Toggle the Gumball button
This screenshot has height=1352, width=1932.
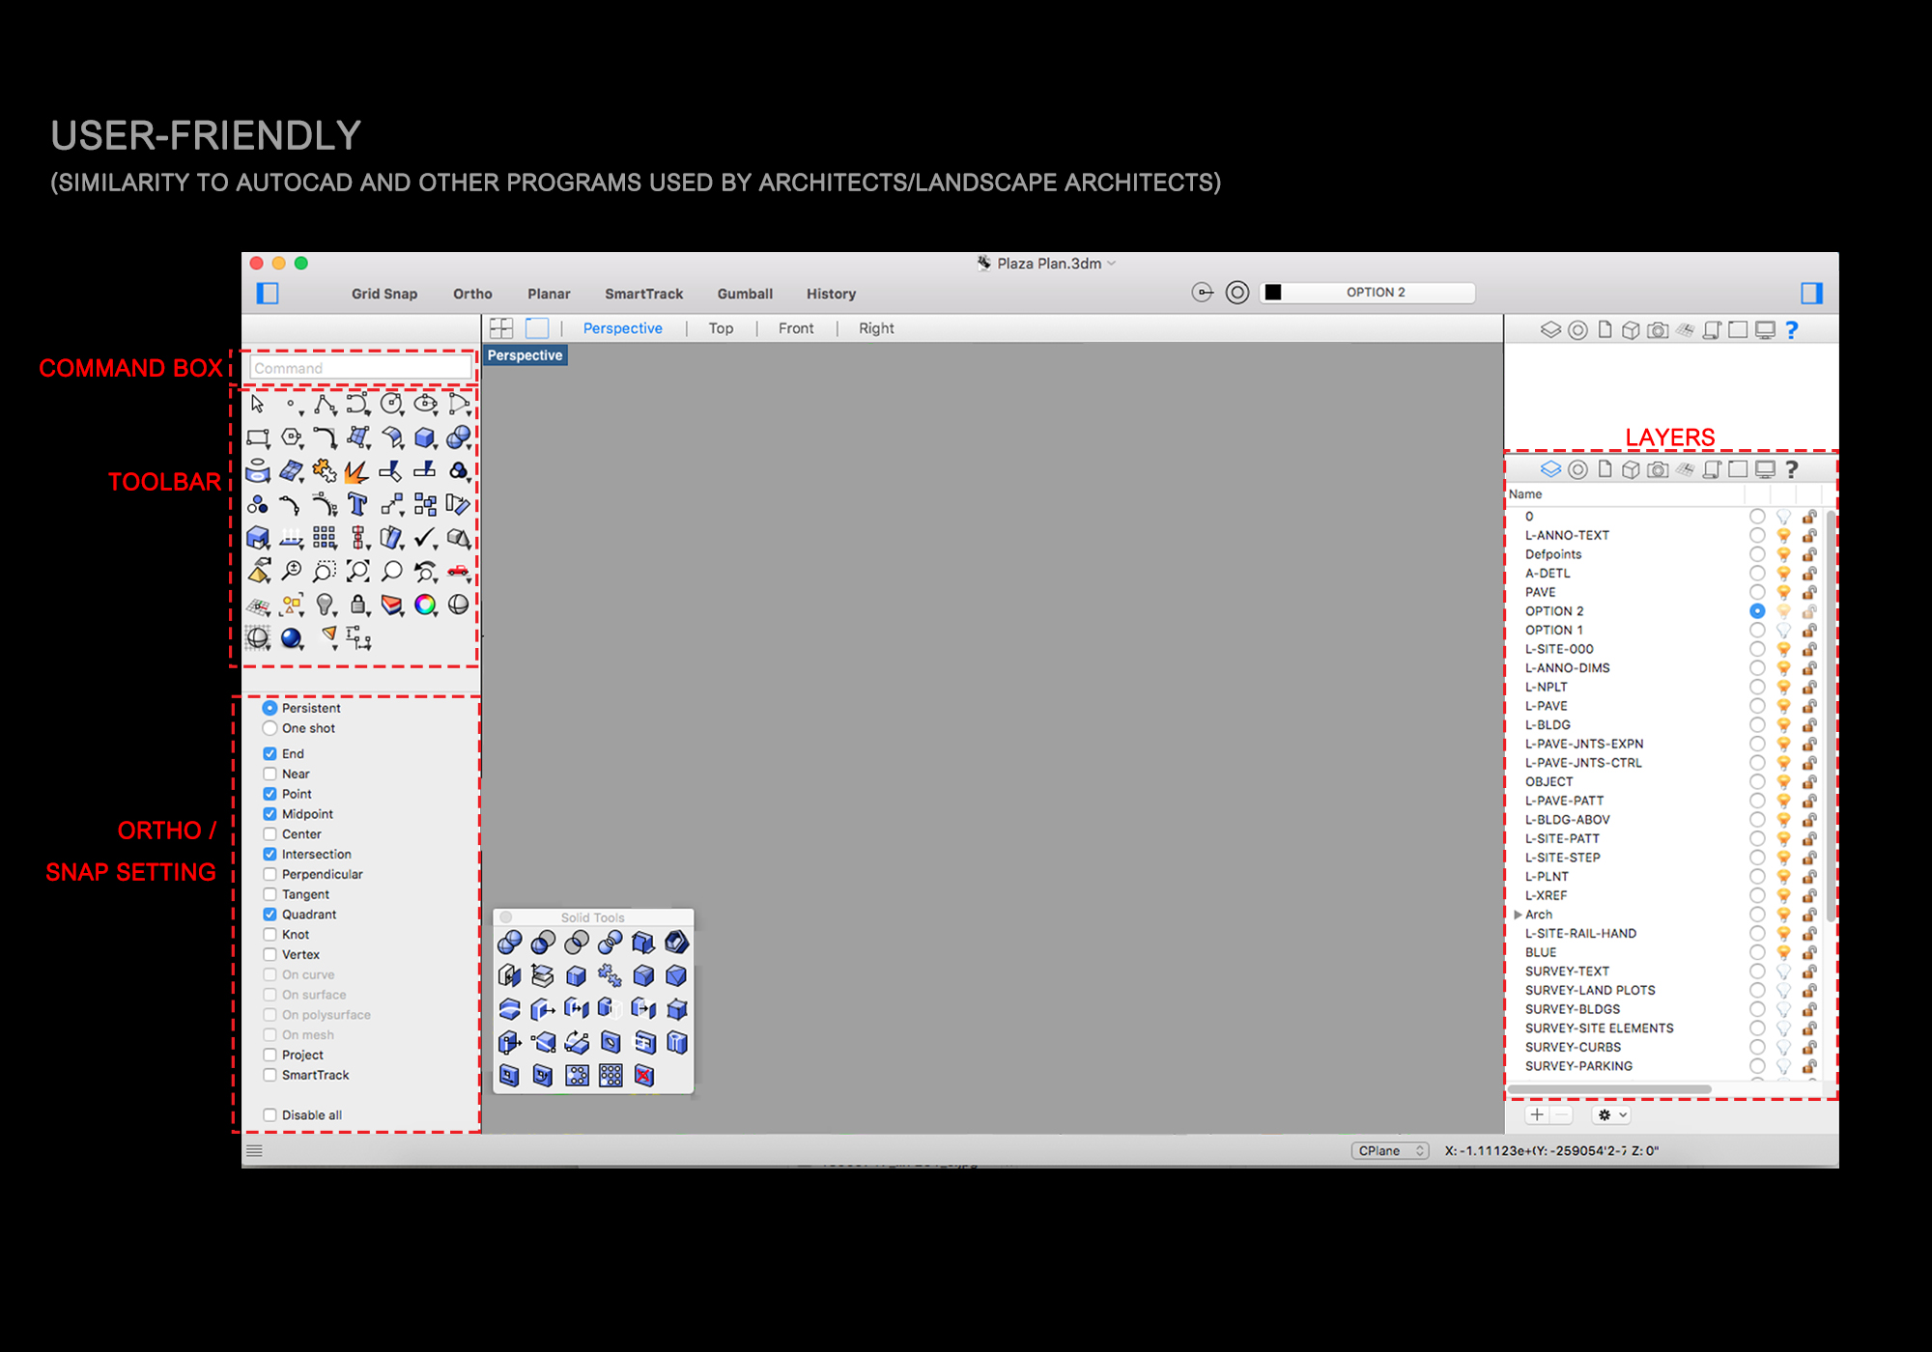[x=745, y=294]
